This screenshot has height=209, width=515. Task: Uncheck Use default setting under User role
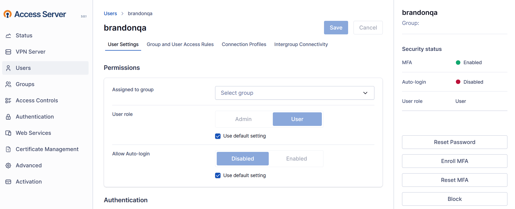click(218, 136)
